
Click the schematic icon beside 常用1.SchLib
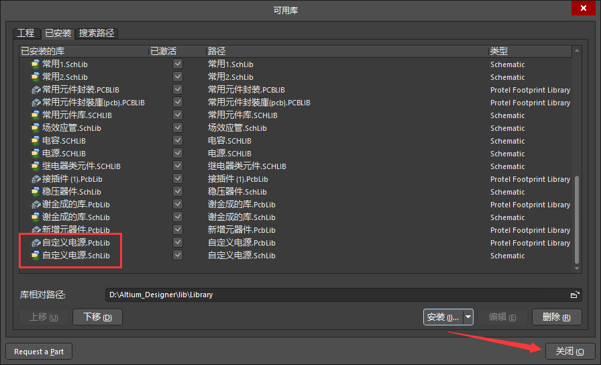36,64
